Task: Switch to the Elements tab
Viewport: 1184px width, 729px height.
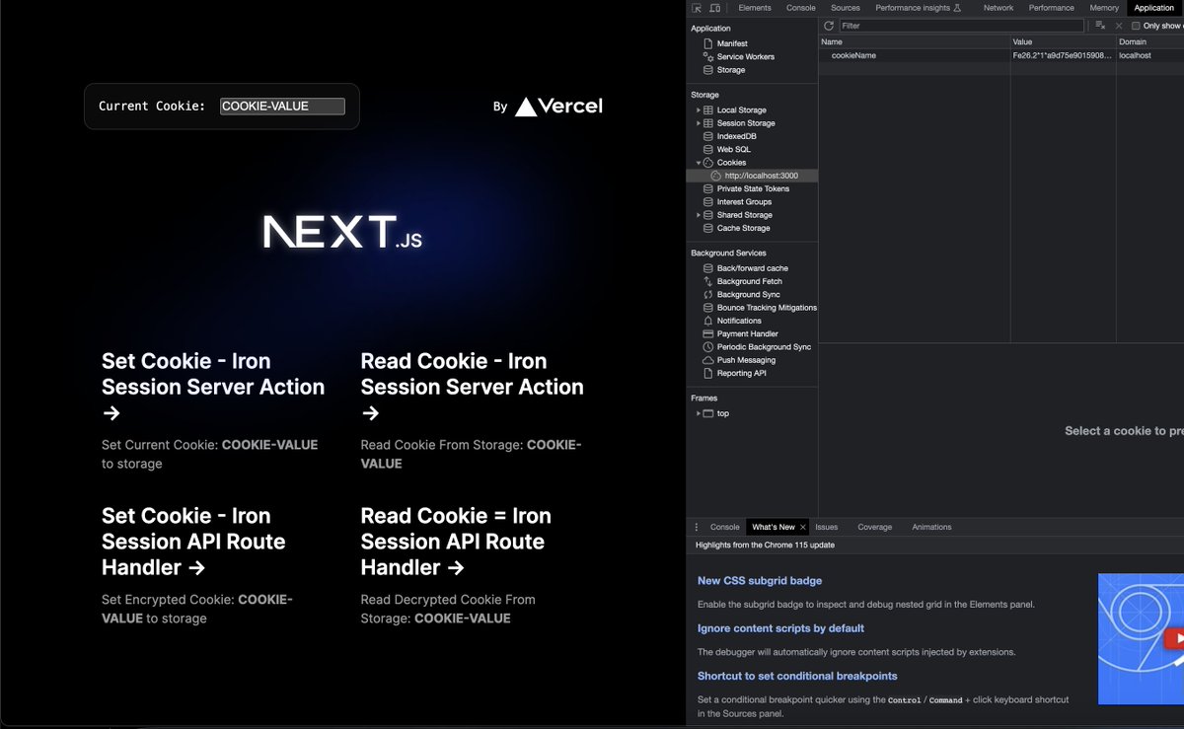Action: pos(755,8)
